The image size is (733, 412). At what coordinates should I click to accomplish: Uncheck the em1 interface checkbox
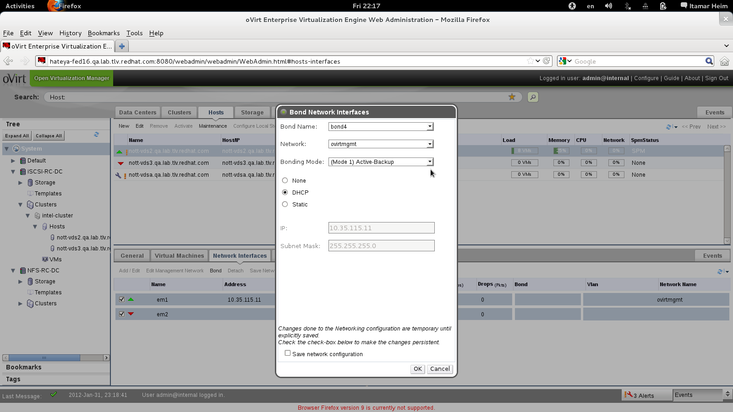click(x=122, y=299)
